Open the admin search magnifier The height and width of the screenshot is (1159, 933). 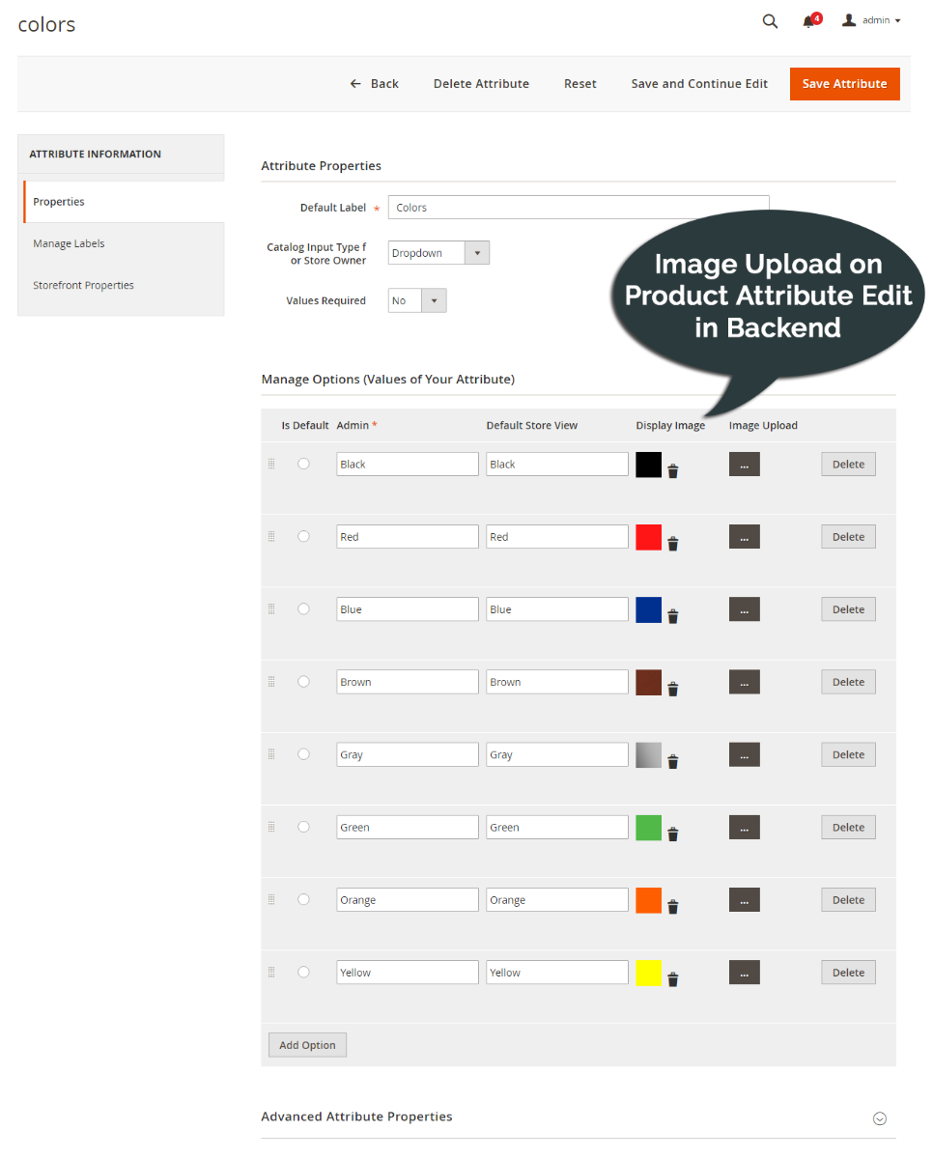click(769, 20)
